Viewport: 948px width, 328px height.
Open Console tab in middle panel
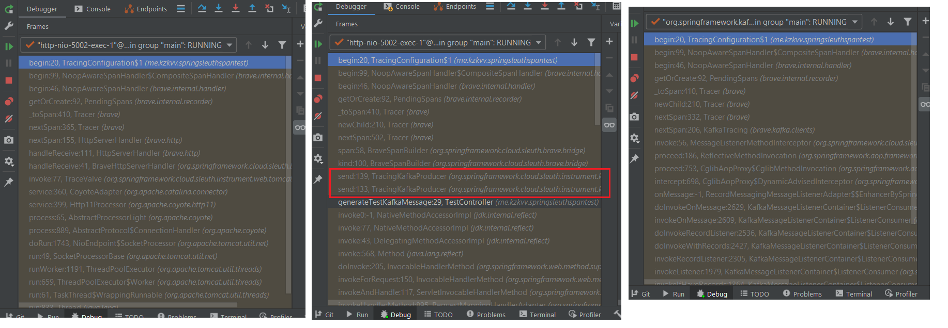[402, 6]
